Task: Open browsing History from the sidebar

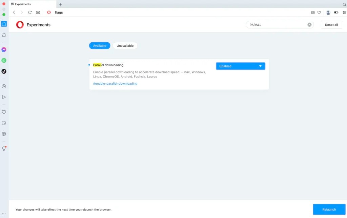Action: (4, 123)
